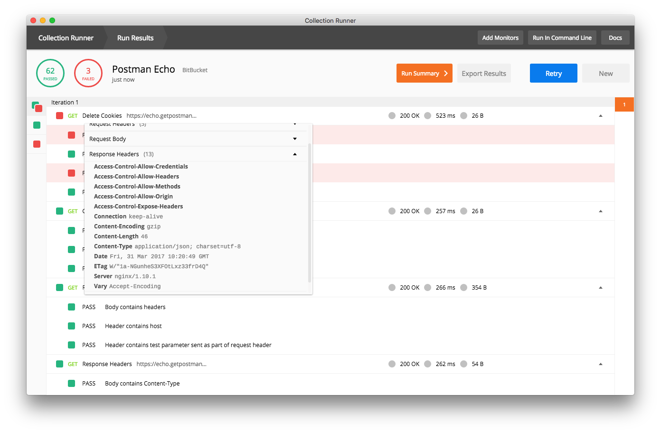Click grey dot next to 54 B size
The height and width of the screenshot is (433, 661).
[x=464, y=364]
